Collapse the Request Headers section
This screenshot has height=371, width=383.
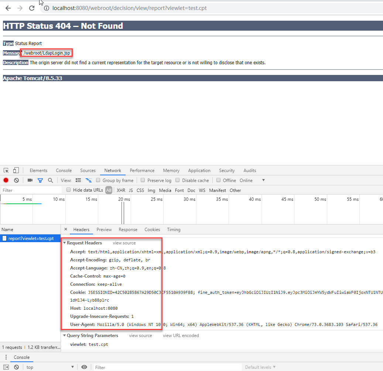click(65, 243)
